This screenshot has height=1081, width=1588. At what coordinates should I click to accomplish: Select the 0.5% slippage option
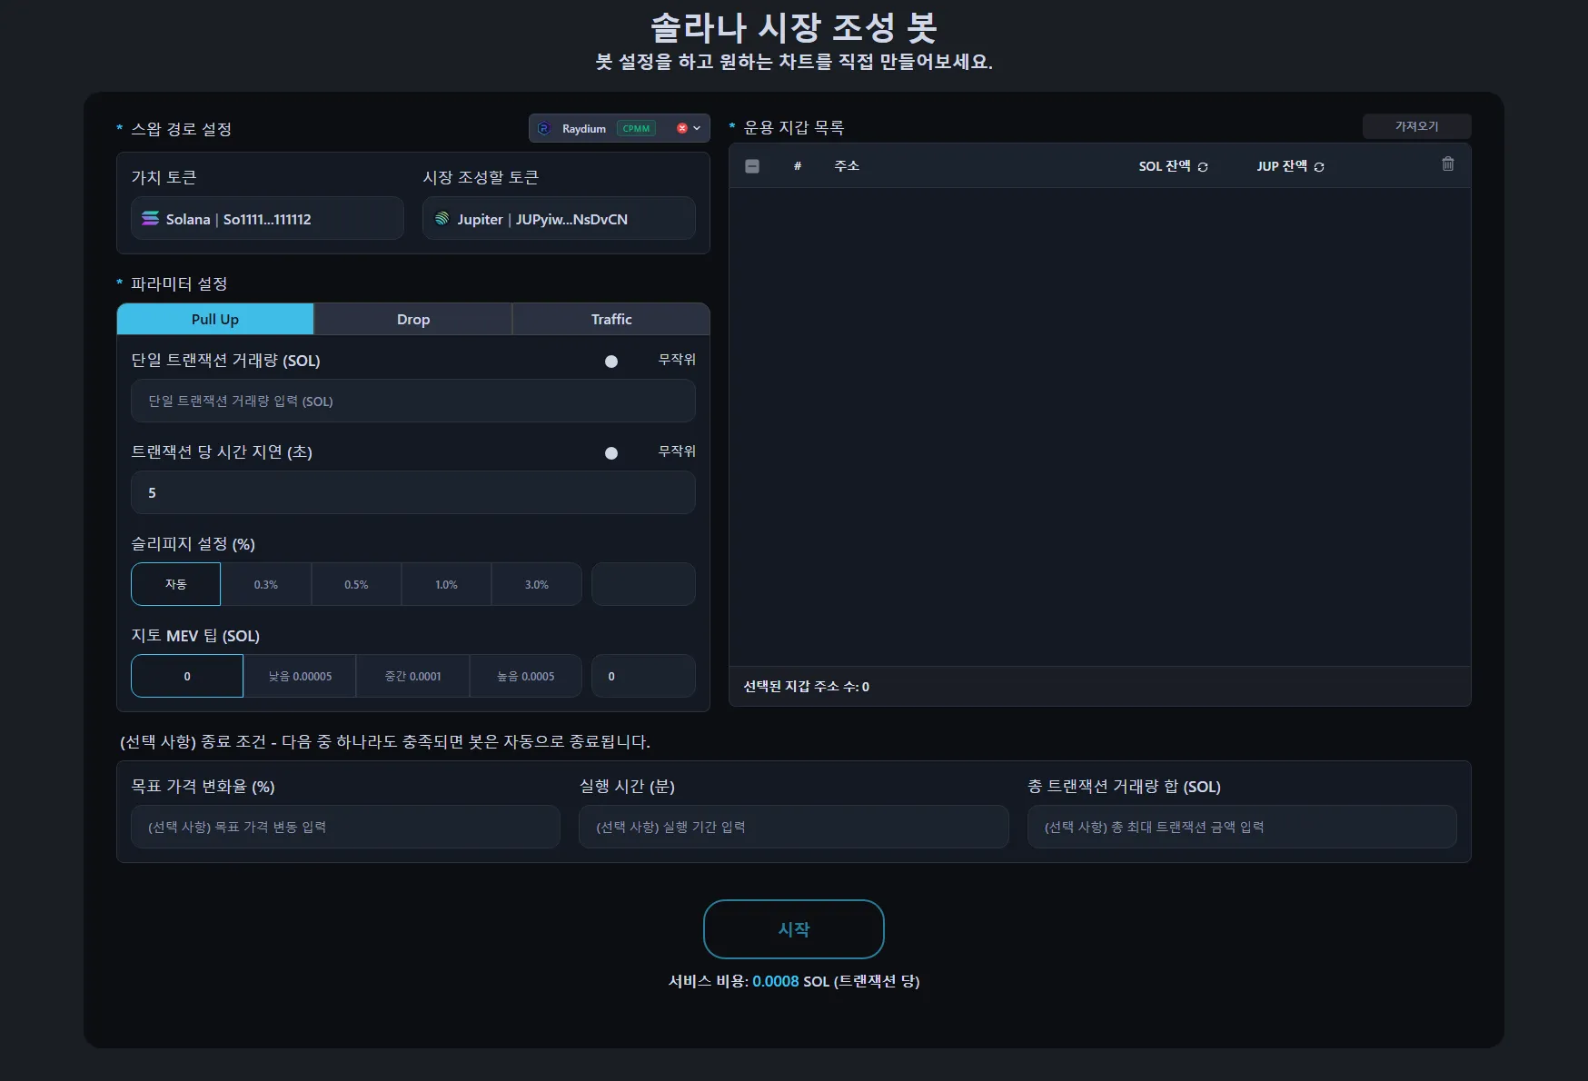pyautogui.click(x=356, y=585)
